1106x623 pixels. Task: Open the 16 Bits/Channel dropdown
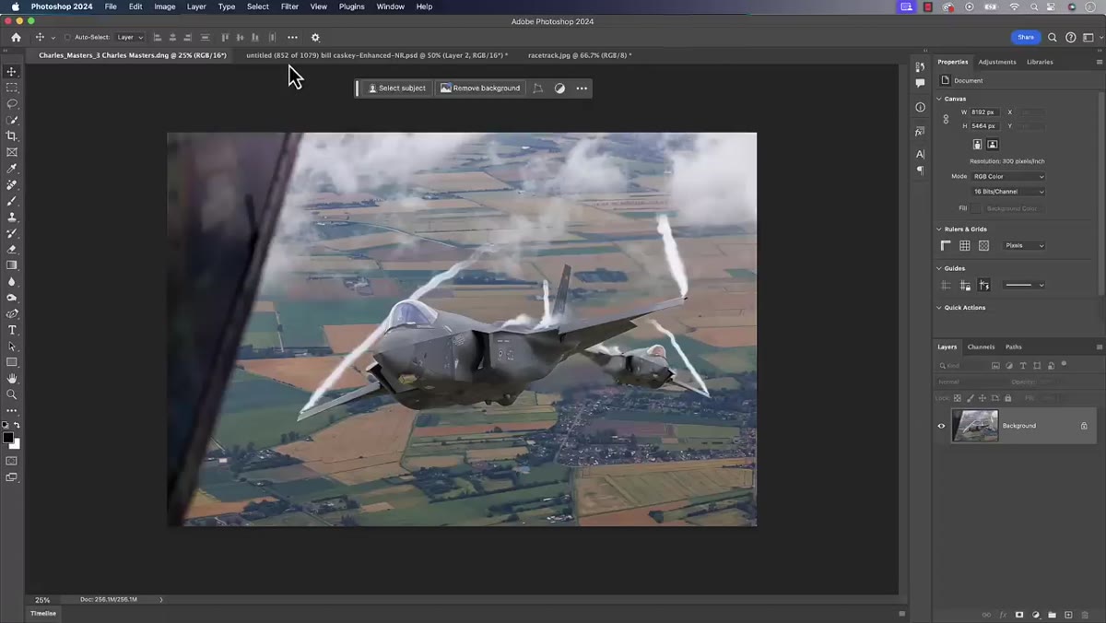pos(1009,192)
